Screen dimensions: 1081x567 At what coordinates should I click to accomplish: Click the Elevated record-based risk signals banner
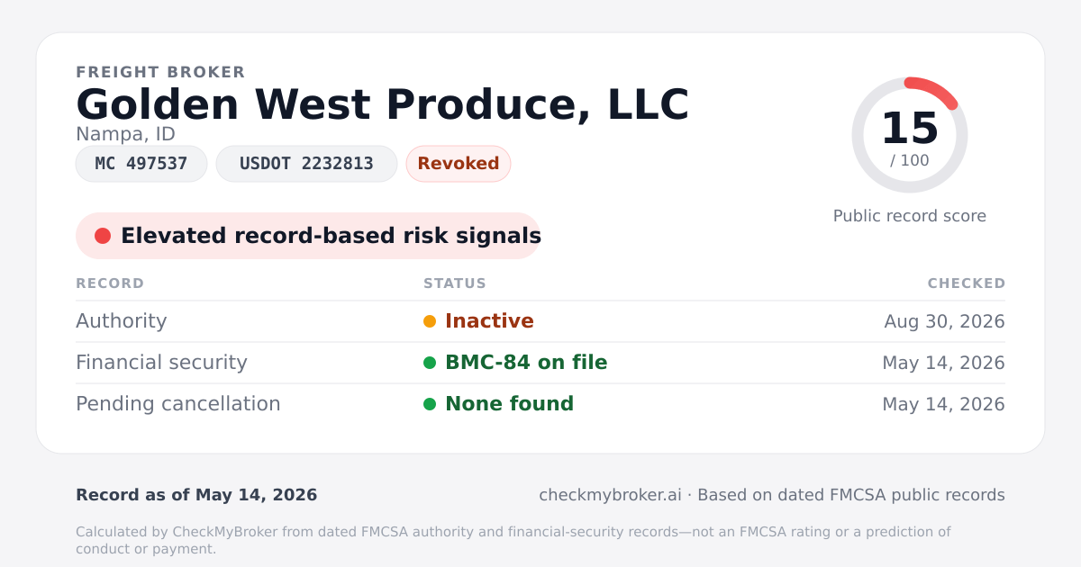pyautogui.click(x=308, y=236)
